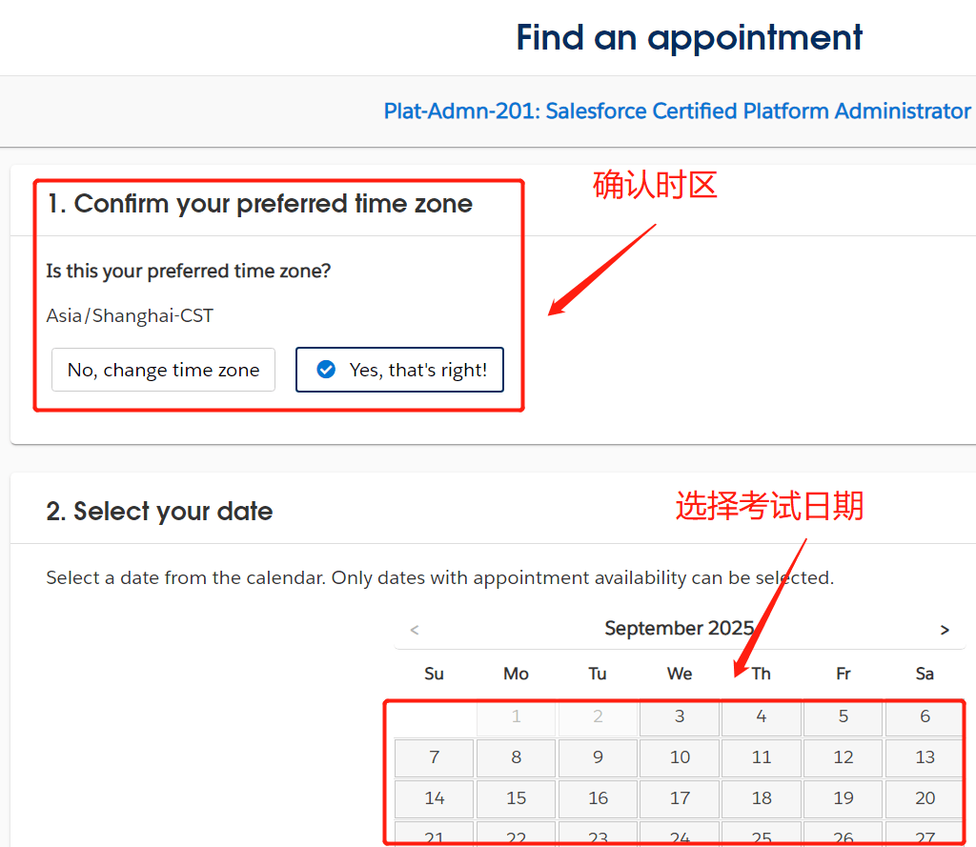Click September 13 in calendar
This screenshot has width=976, height=847.
925,757
